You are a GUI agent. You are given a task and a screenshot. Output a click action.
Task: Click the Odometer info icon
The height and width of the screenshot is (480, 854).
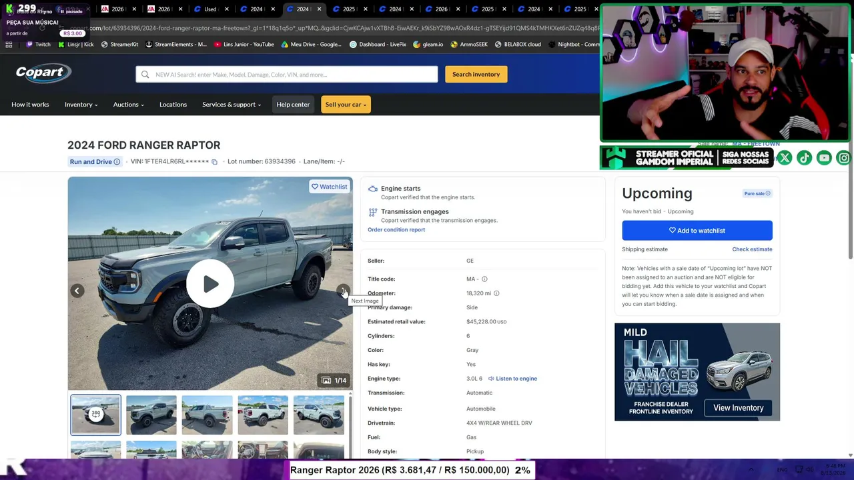click(x=496, y=293)
